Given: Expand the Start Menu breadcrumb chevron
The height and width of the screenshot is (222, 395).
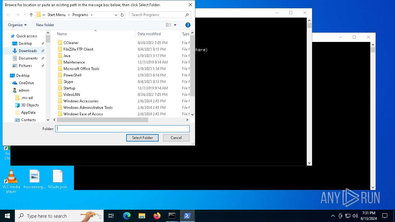Looking at the screenshot, I should 69,15.
